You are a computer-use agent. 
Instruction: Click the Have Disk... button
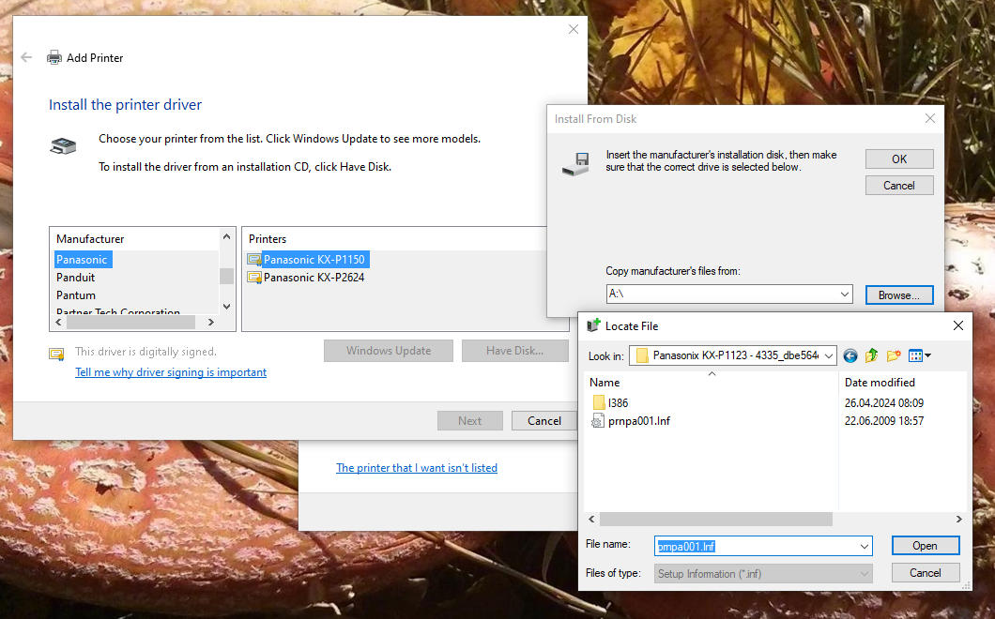[514, 351]
